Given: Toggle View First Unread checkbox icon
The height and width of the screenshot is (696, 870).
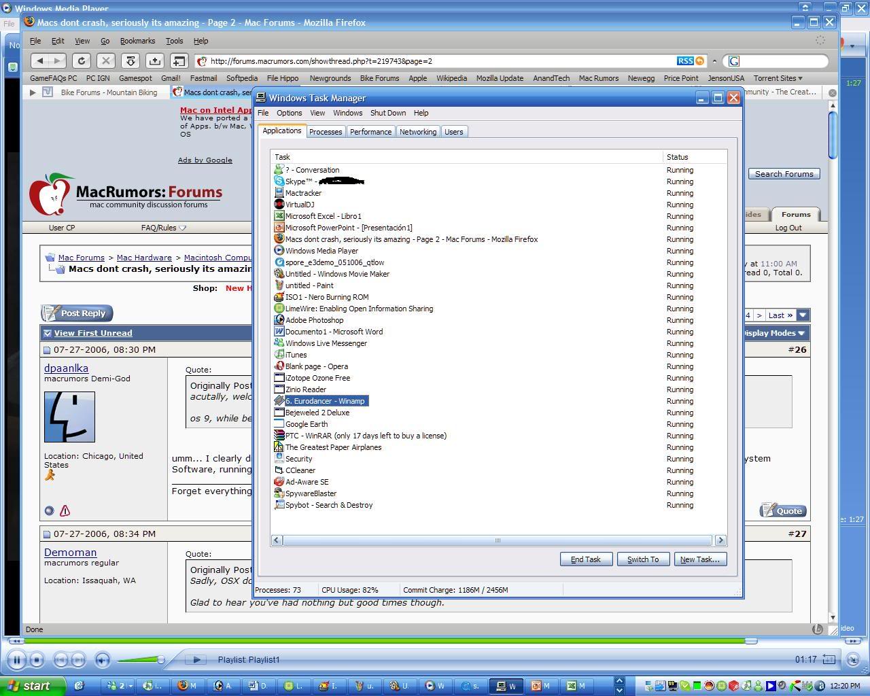Looking at the screenshot, I should (x=48, y=333).
